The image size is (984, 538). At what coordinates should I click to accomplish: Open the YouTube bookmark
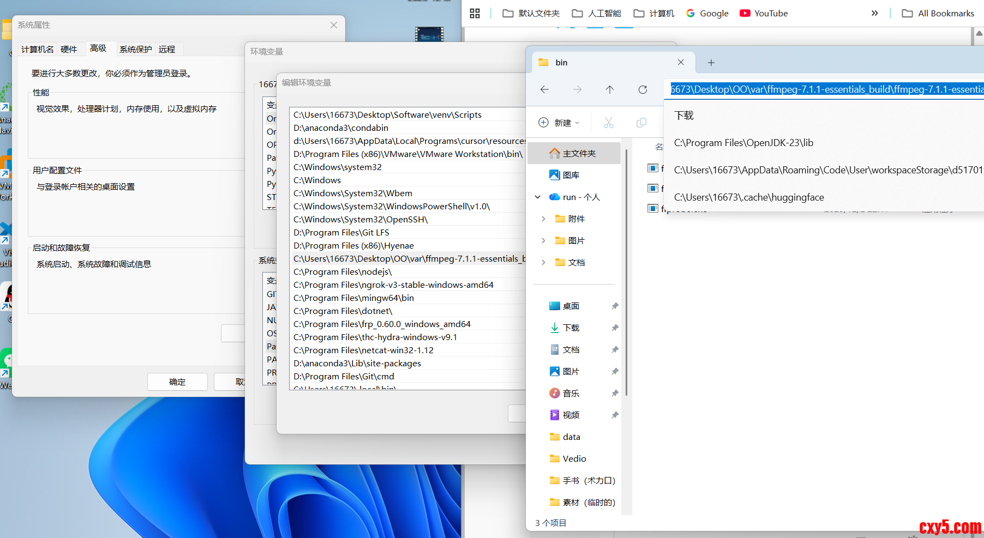point(764,13)
